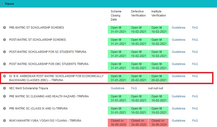Open Guidelines for POST-MATRIC ST SCHOLARSHIP SCHEMES
The height and width of the screenshot is (127, 217).
(x=178, y=40)
